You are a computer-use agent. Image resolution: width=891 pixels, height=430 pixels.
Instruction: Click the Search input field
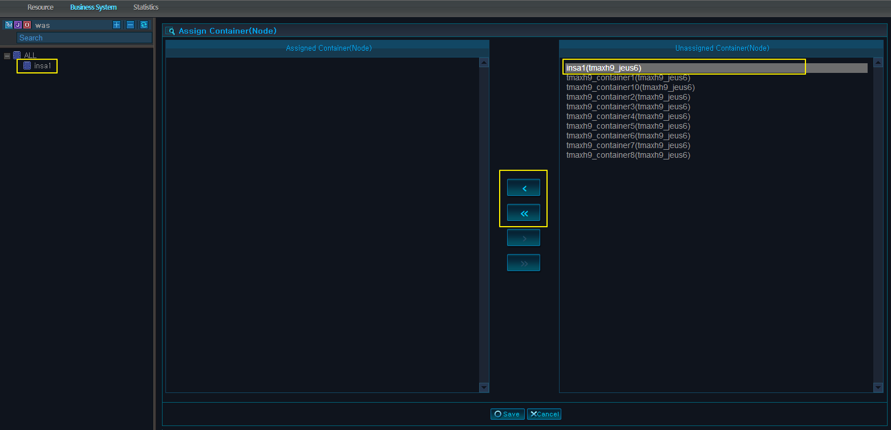(84, 38)
